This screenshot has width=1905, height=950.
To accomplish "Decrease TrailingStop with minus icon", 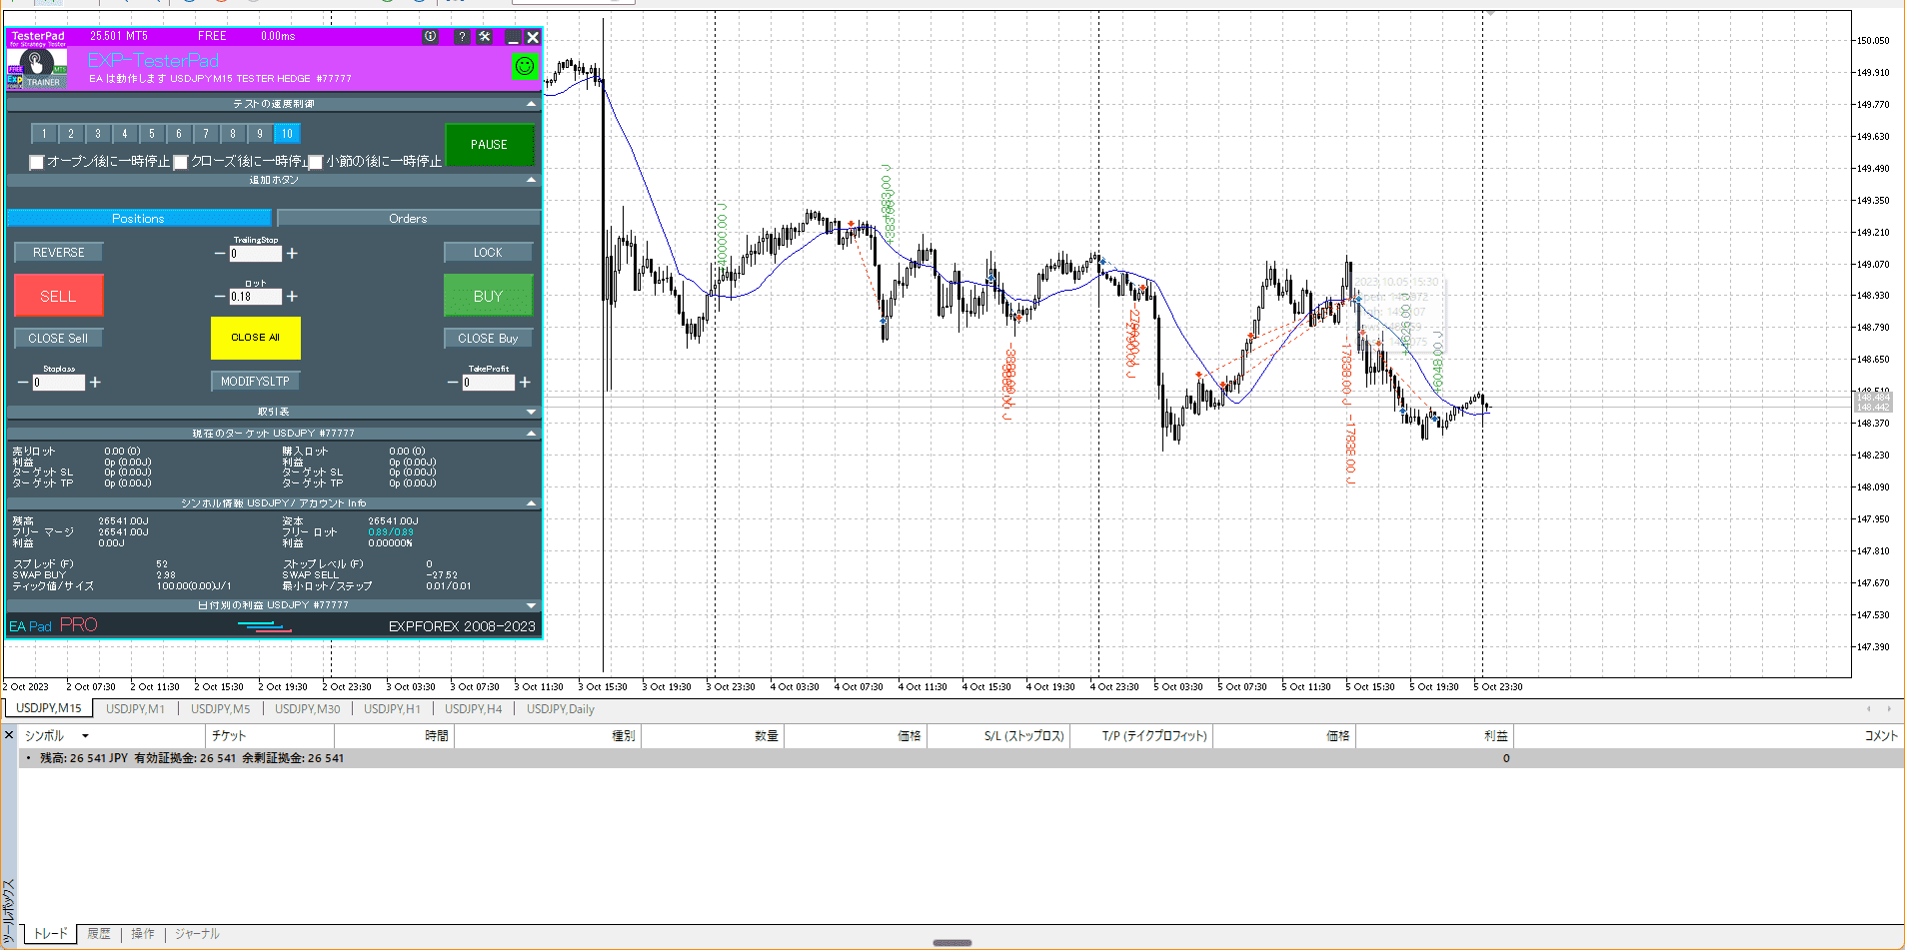I will 220,254.
